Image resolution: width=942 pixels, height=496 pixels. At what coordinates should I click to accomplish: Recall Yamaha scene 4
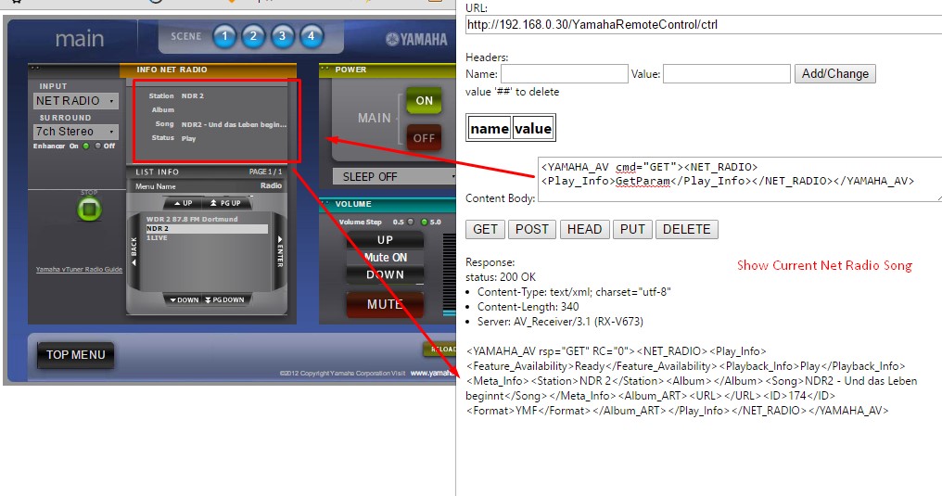pos(312,37)
